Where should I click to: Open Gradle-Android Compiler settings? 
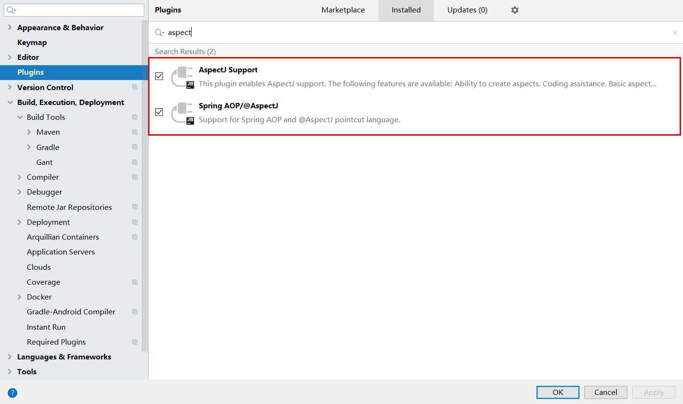[71, 312]
